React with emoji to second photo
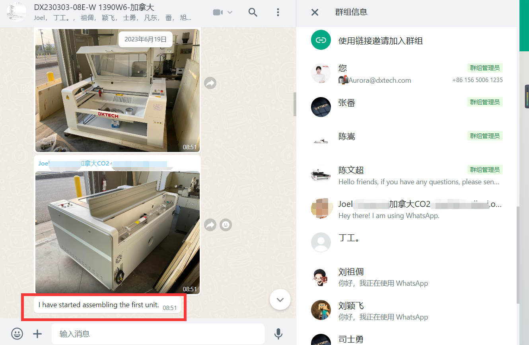 click(226, 225)
